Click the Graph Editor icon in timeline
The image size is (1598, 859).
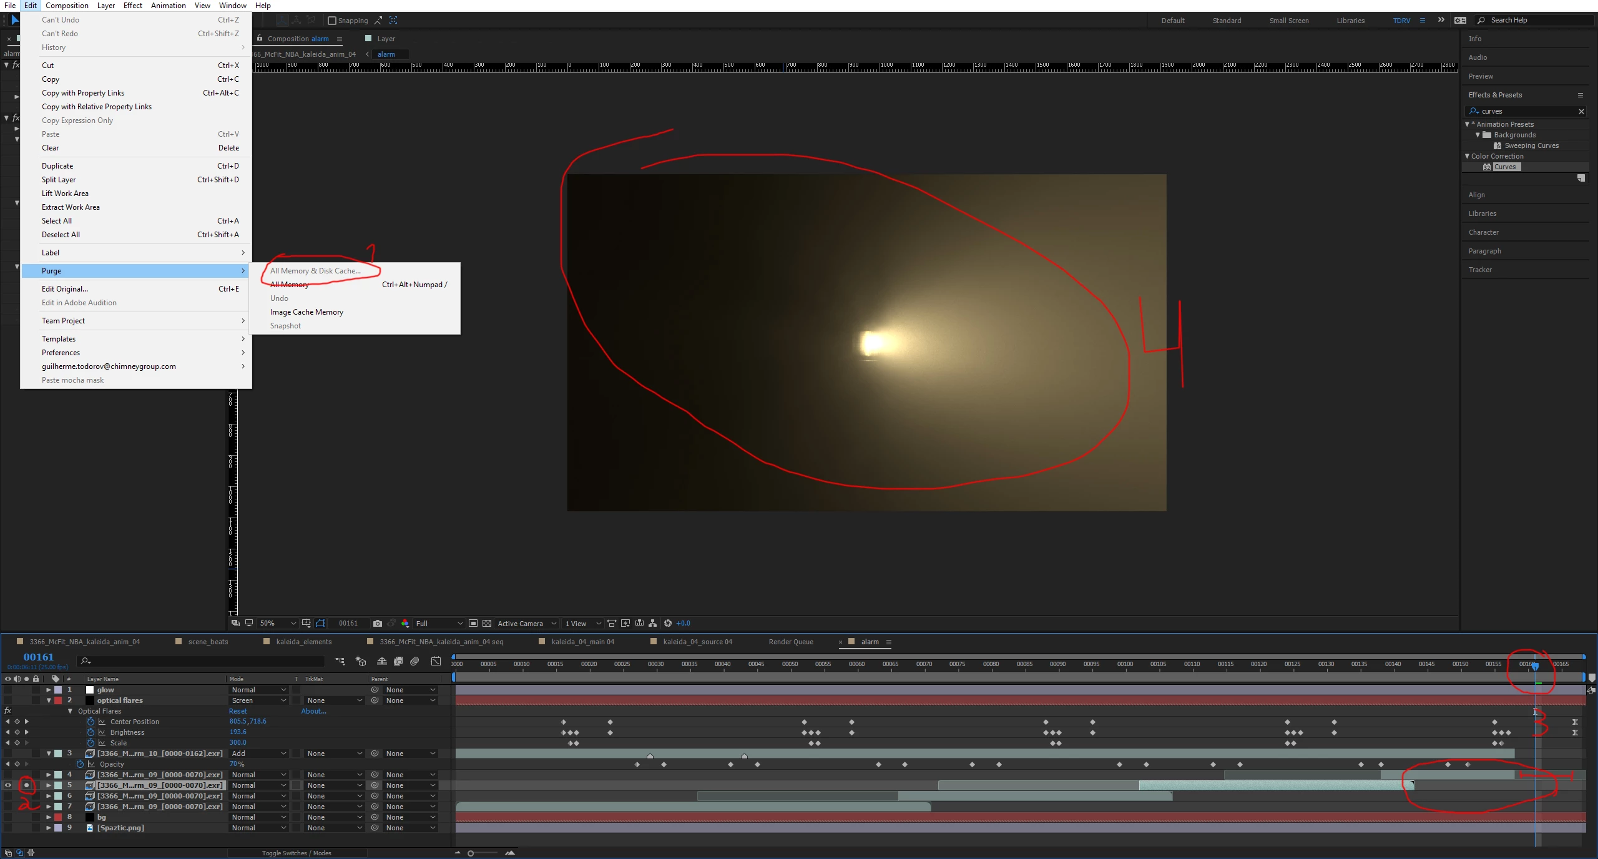(436, 661)
